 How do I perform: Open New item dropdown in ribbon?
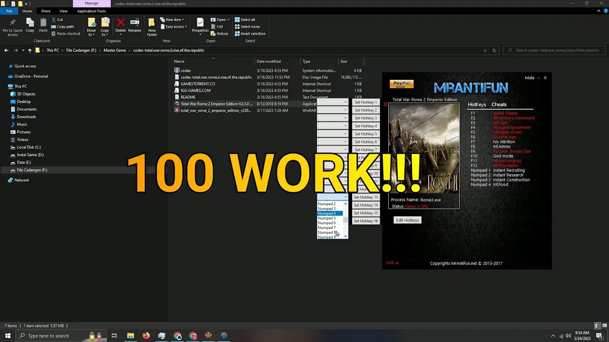(x=172, y=19)
